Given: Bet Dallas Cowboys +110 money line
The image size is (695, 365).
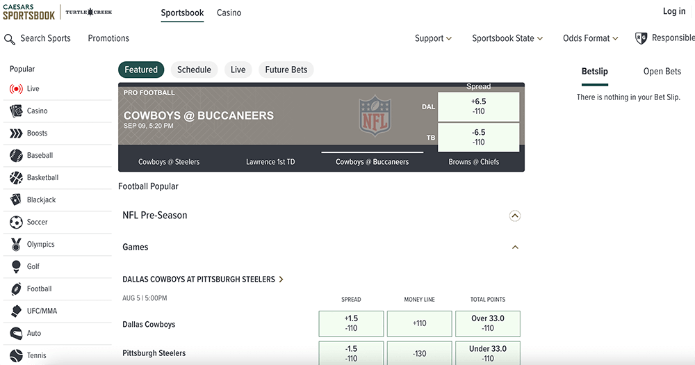Looking at the screenshot, I should [419, 323].
